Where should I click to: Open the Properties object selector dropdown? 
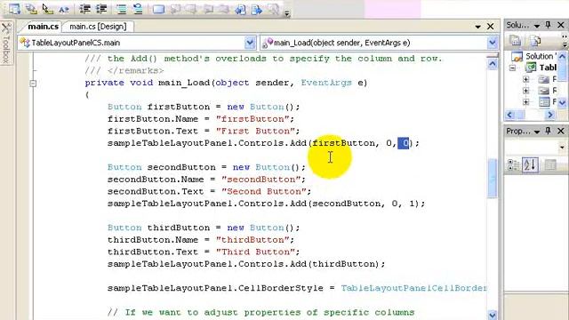pyautogui.click(x=562, y=148)
